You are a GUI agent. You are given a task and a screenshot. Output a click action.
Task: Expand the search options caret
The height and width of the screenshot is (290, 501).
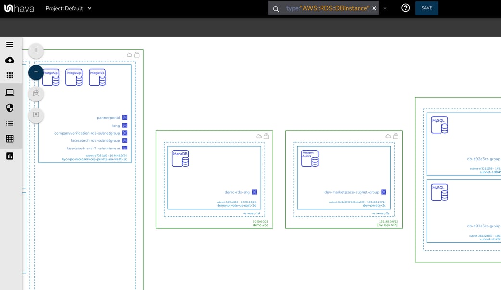pos(385,9)
